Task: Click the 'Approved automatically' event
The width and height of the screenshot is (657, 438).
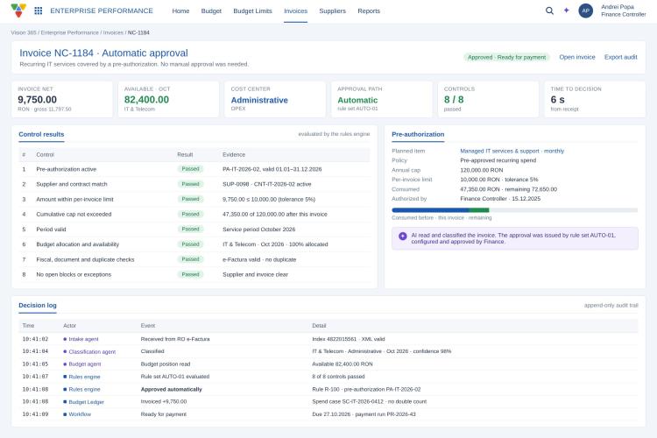Action: click(171, 389)
